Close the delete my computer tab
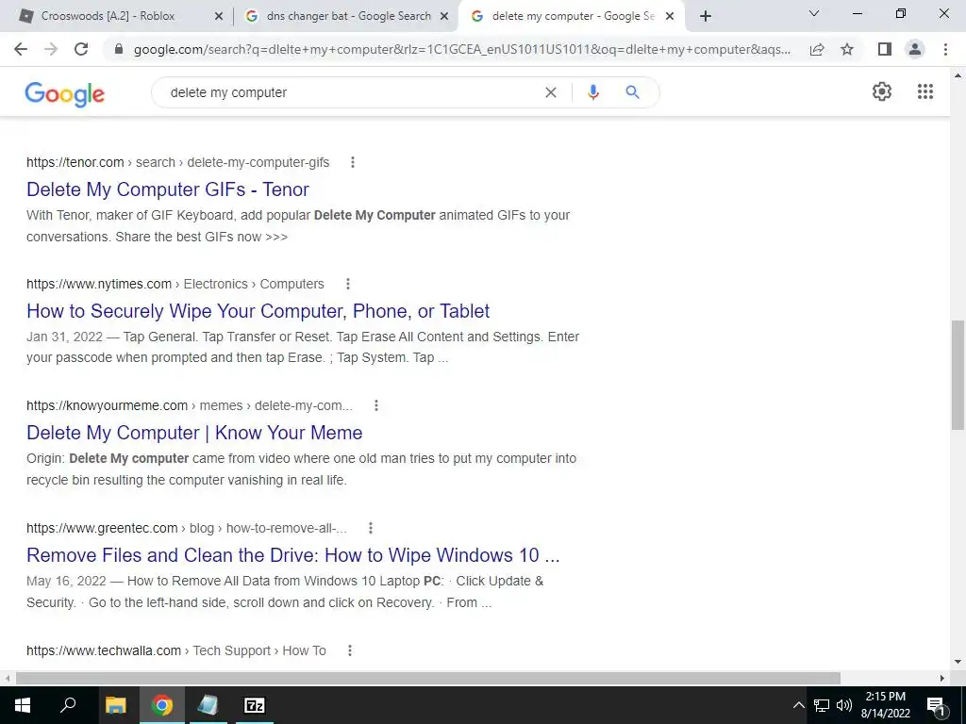Image resolution: width=966 pixels, height=724 pixels. [670, 17]
